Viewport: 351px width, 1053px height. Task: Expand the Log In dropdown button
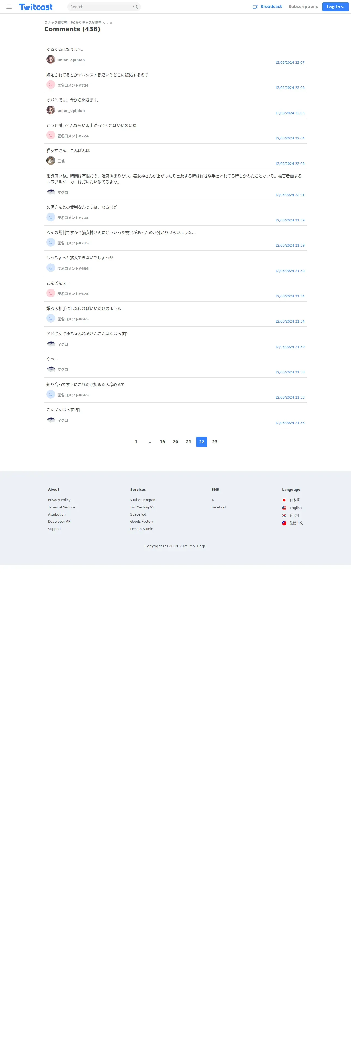335,7
